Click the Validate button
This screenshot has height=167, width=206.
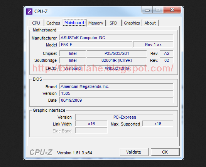click(x=134, y=152)
